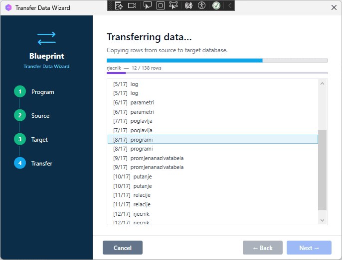This screenshot has width=342, height=260.
Task: Click the Back button
Action: click(262, 248)
